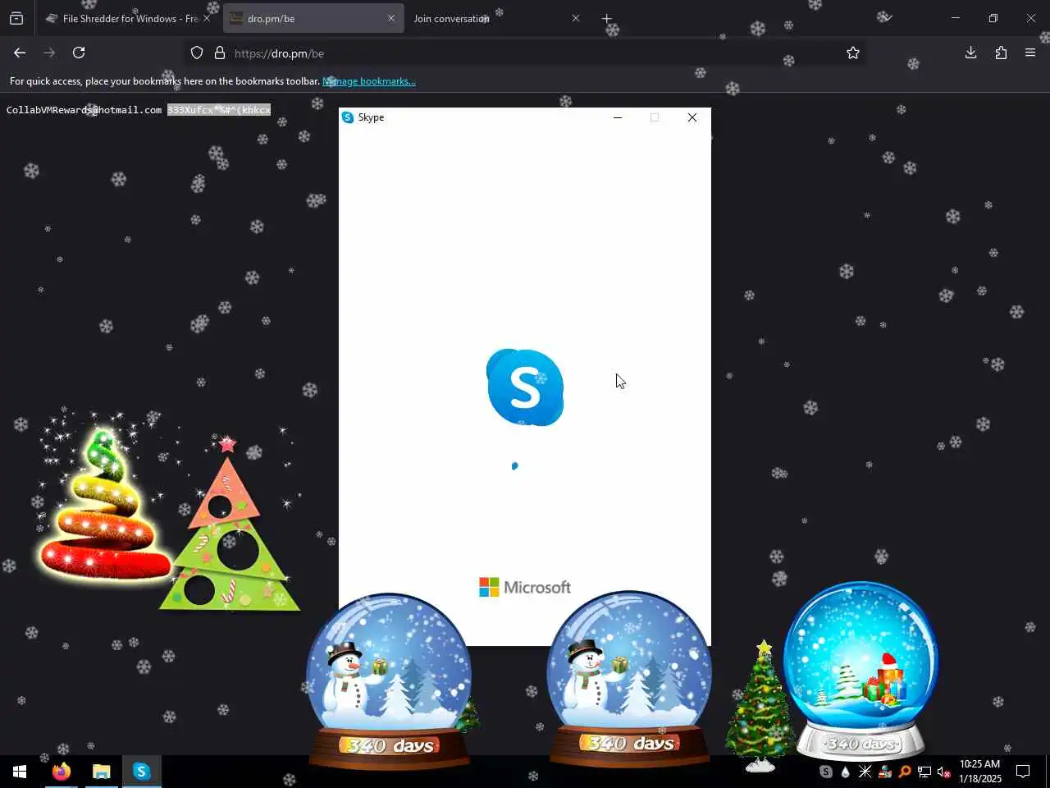Image resolution: width=1050 pixels, height=788 pixels.
Task: Switch to File Shredder for Windows tab
Action: tap(121, 18)
